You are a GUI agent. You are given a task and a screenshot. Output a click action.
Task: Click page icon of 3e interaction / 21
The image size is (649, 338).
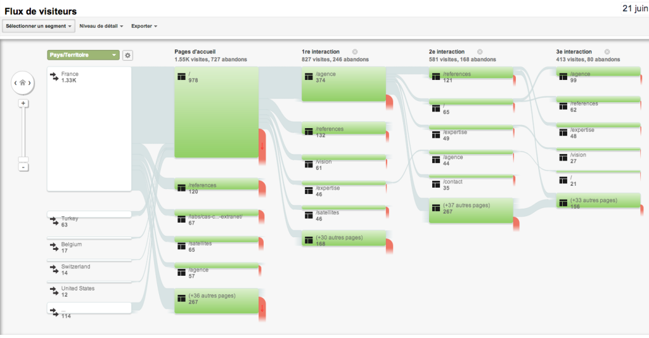563,180
